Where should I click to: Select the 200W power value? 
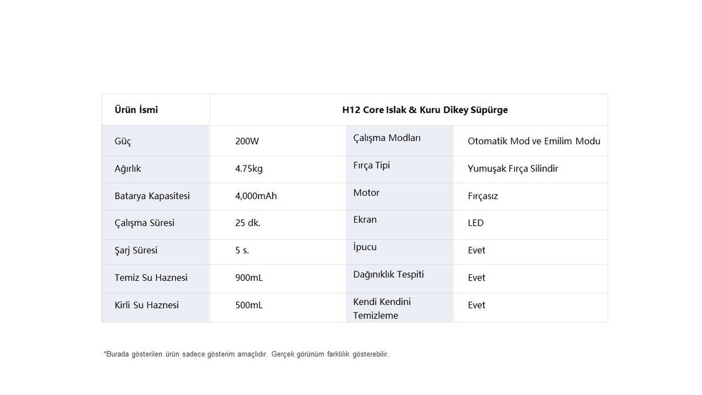click(247, 141)
